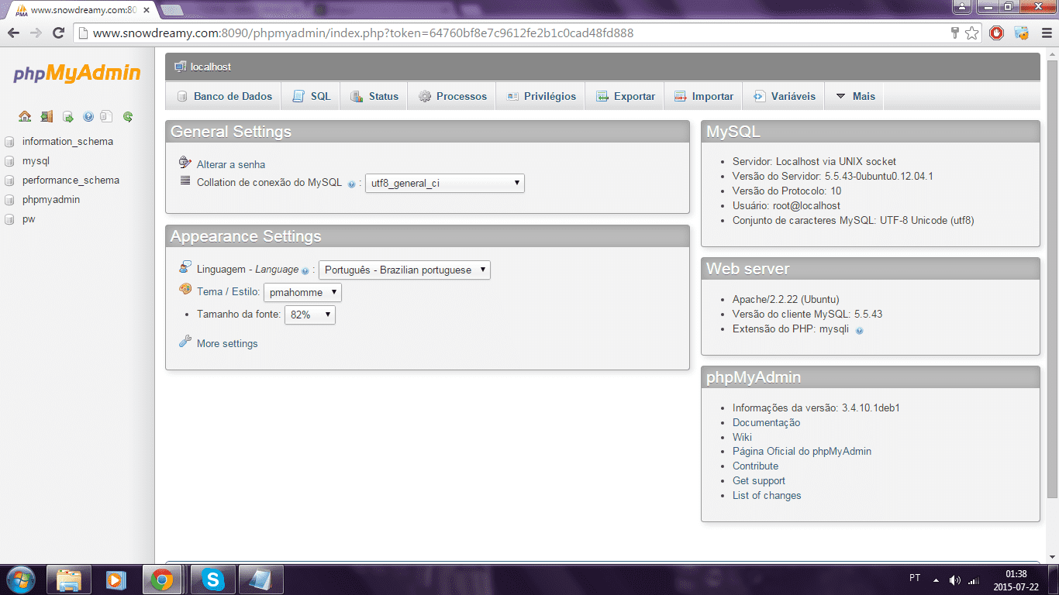Viewport: 1059px width, 595px height.
Task: Open the Tema / Estilo pmahomme dropdown
Action: coord(302,292)
